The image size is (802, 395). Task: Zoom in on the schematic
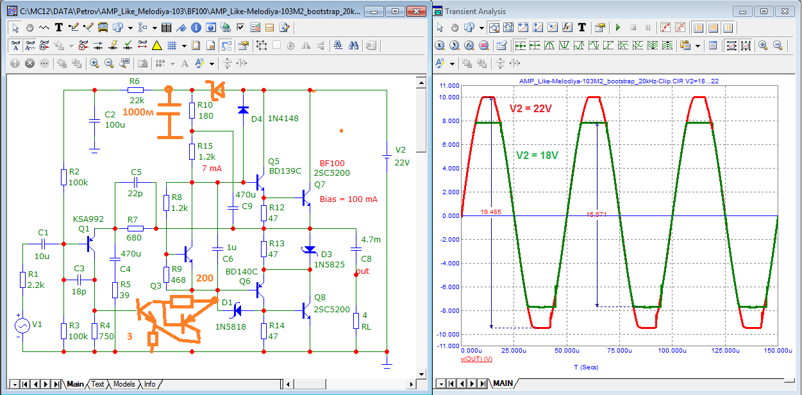94,63
